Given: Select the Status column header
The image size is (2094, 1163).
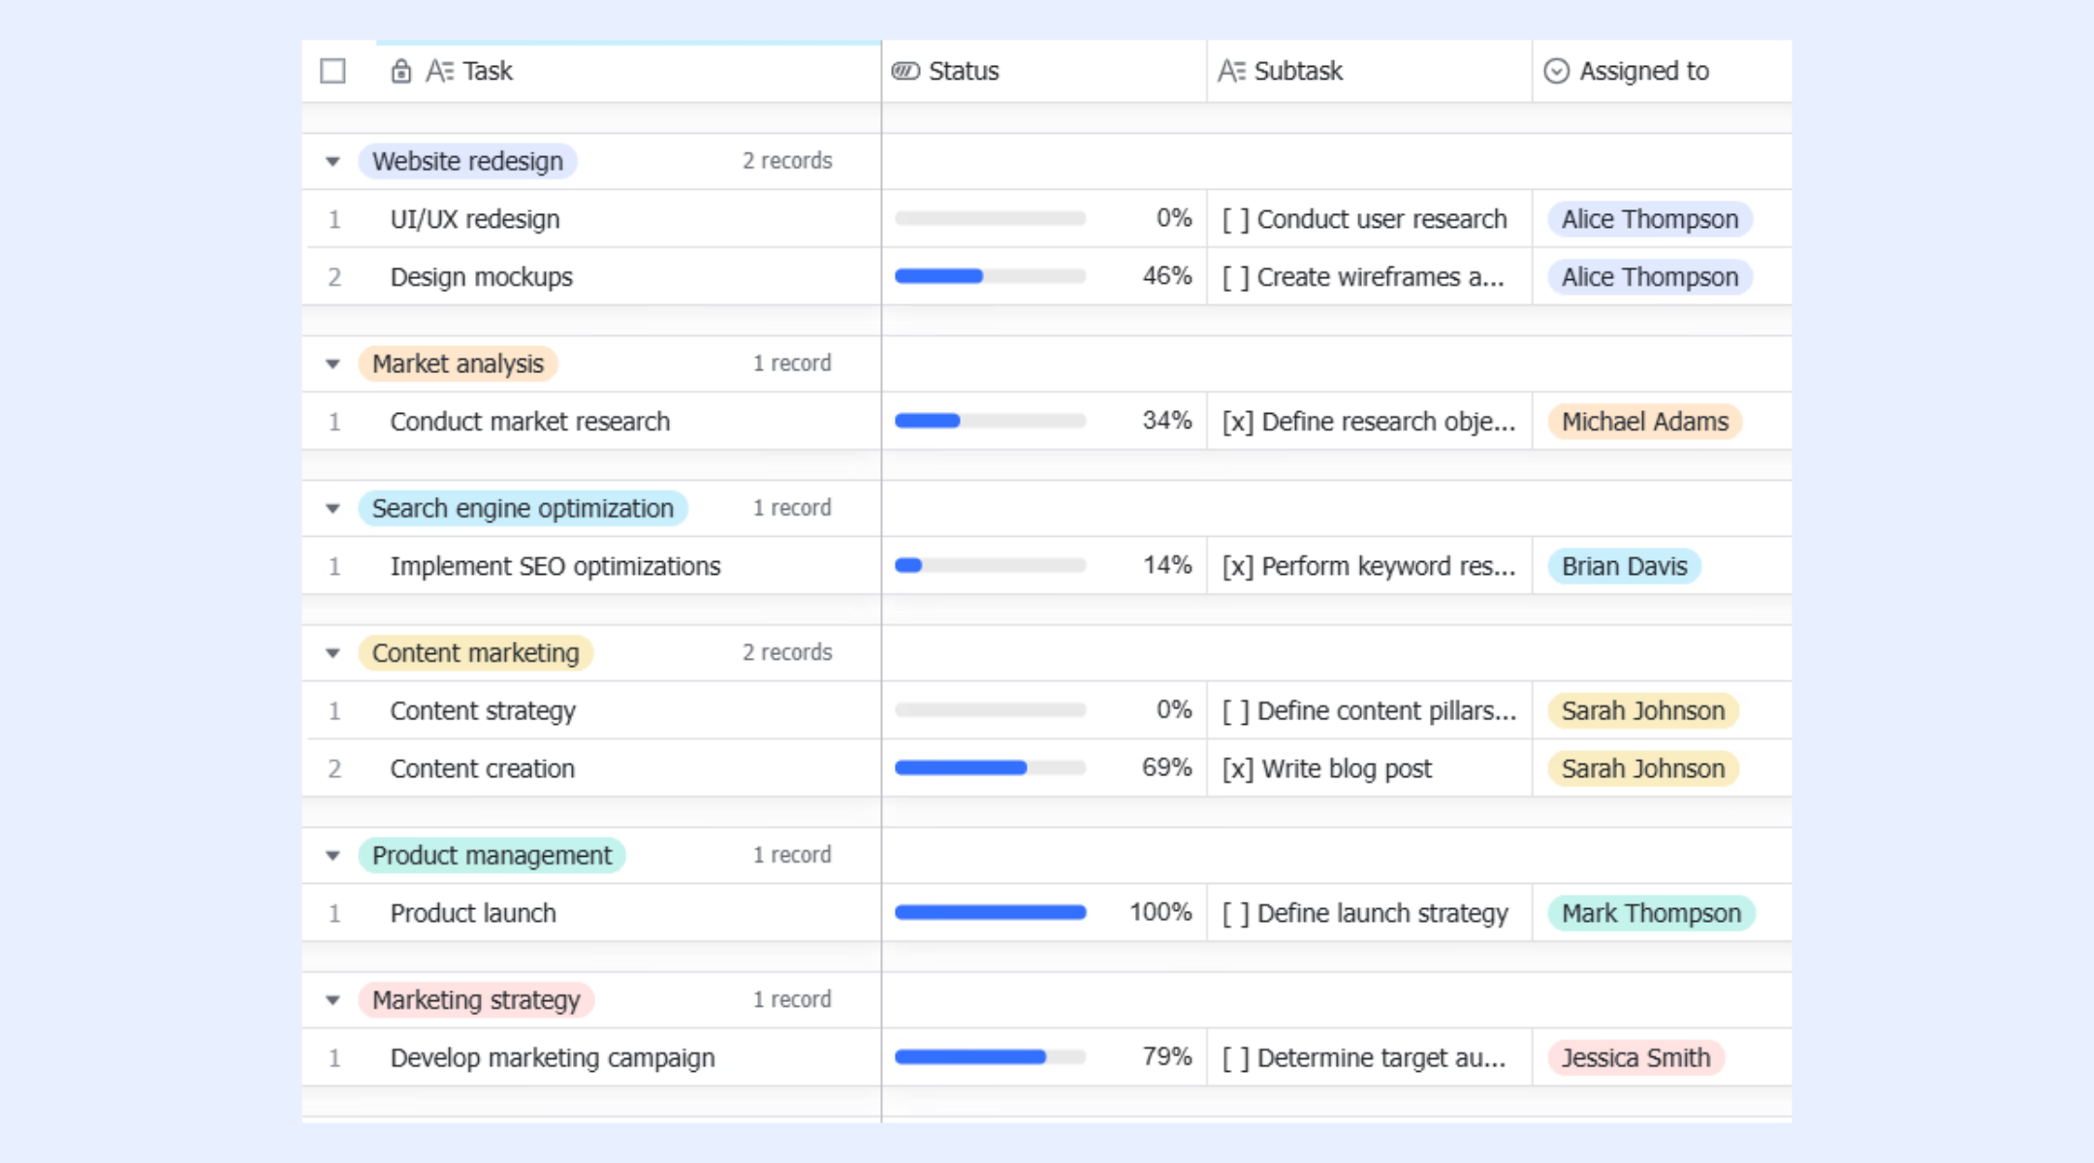Looking at the screenshot, I should [1044, 71].
